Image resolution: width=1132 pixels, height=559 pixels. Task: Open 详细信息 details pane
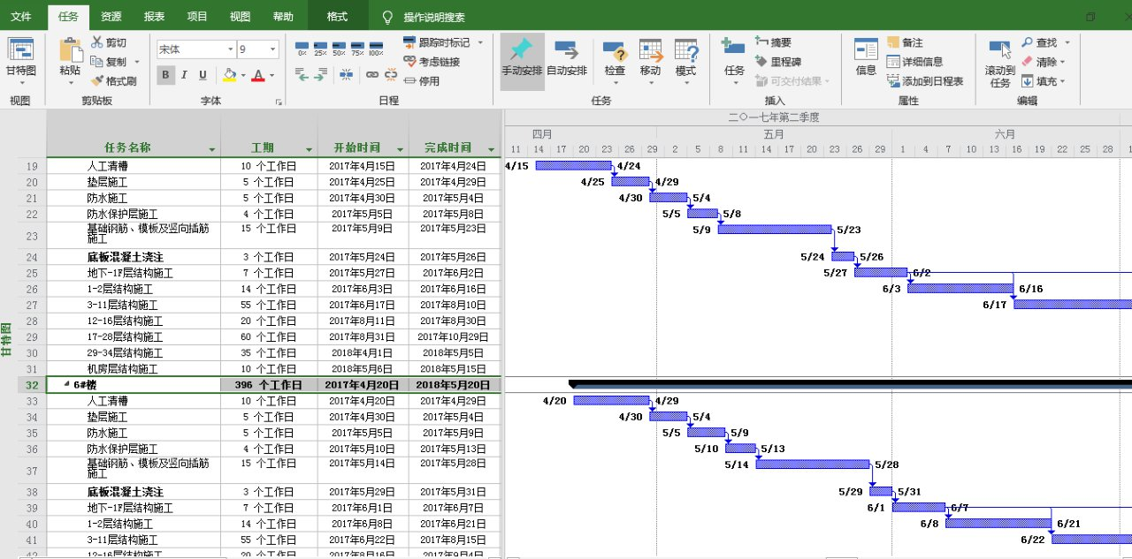point(914,62)
